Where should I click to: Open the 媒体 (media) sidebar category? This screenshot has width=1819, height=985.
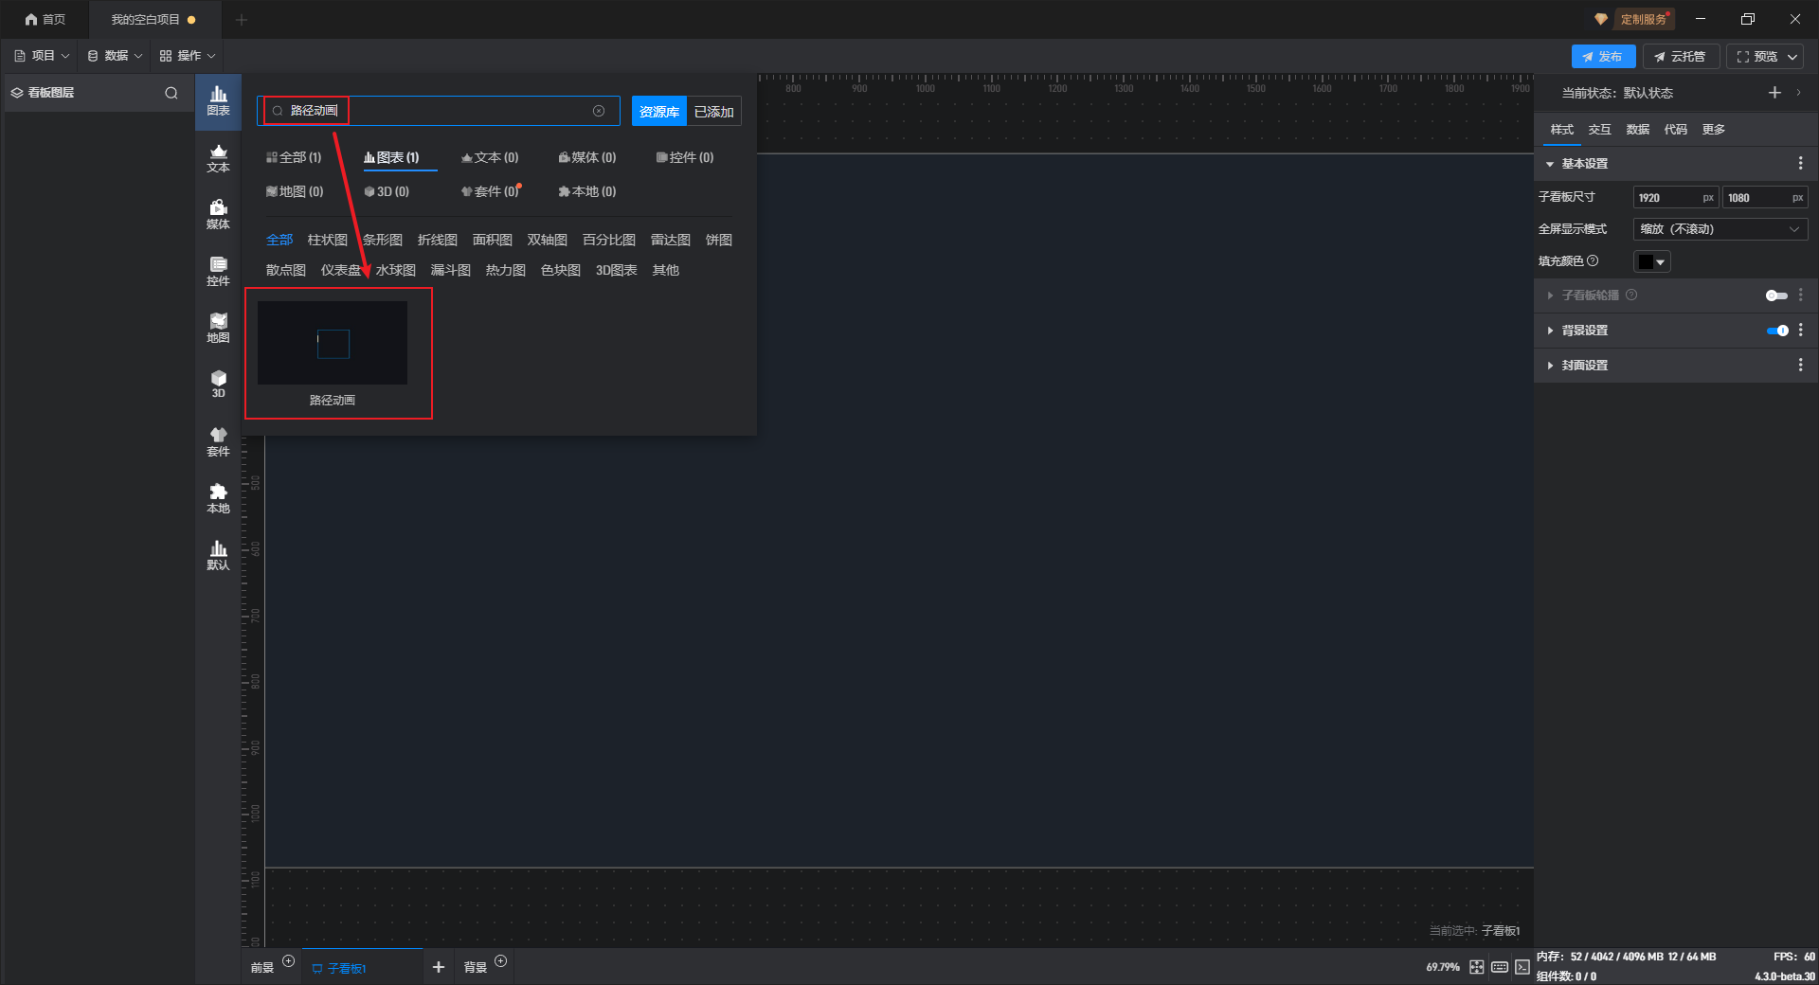click(x=218, y=214)
